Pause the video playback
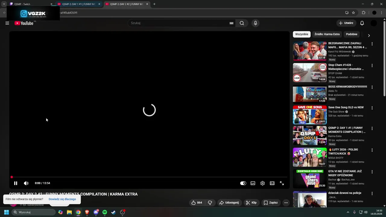 click(16, 183)
